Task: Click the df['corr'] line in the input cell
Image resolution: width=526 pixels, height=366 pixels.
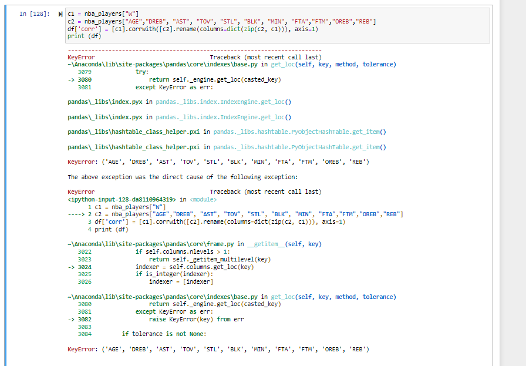Action: (x=193, y=29)
